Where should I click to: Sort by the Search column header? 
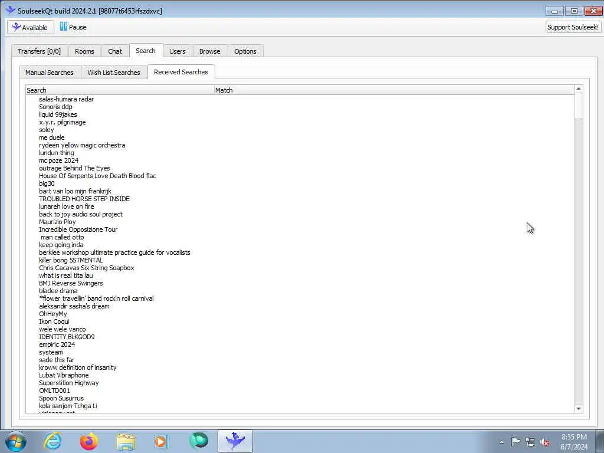click(120, 90)
